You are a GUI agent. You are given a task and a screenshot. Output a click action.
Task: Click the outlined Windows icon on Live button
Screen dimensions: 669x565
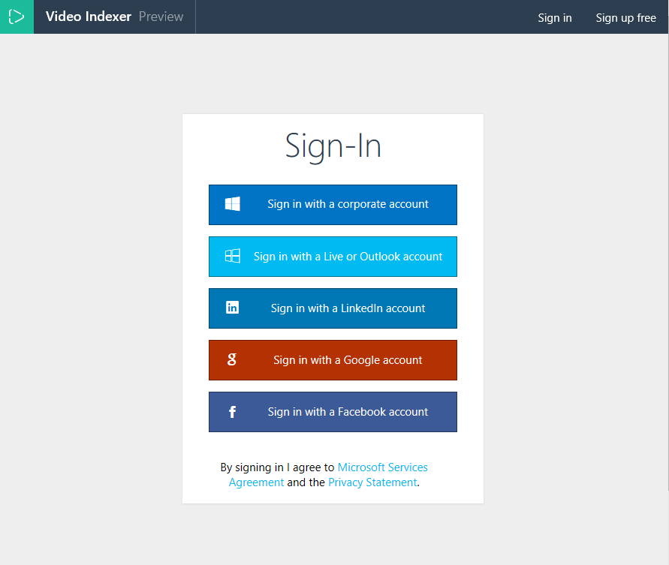pos(233,257)
